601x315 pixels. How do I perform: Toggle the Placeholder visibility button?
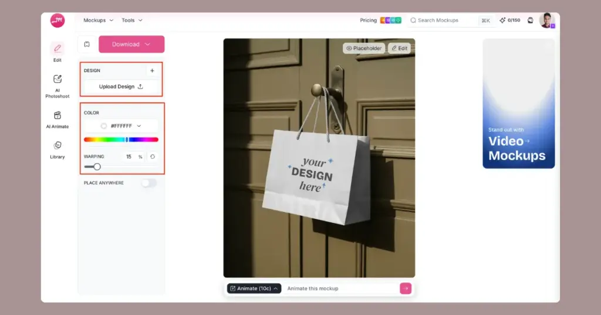coord(364,48)
